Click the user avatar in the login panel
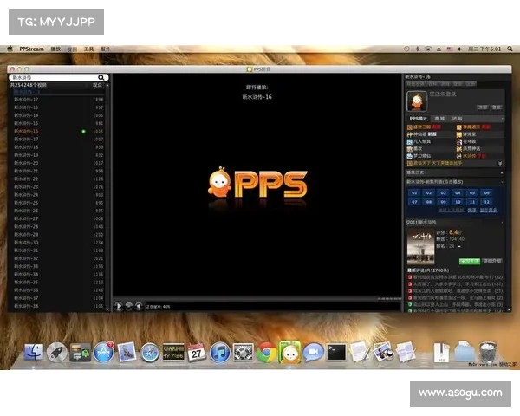 click(417, 101)
